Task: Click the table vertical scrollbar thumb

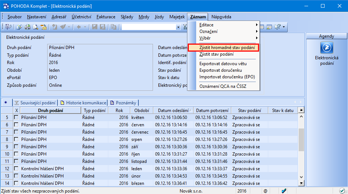Action: [x=301, y=140]
